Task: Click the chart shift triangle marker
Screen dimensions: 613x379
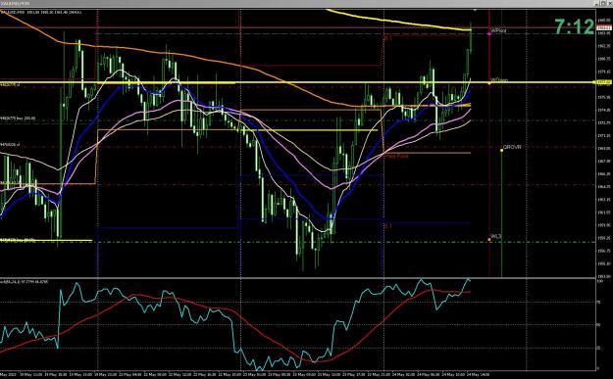Action: click(475, 10)
